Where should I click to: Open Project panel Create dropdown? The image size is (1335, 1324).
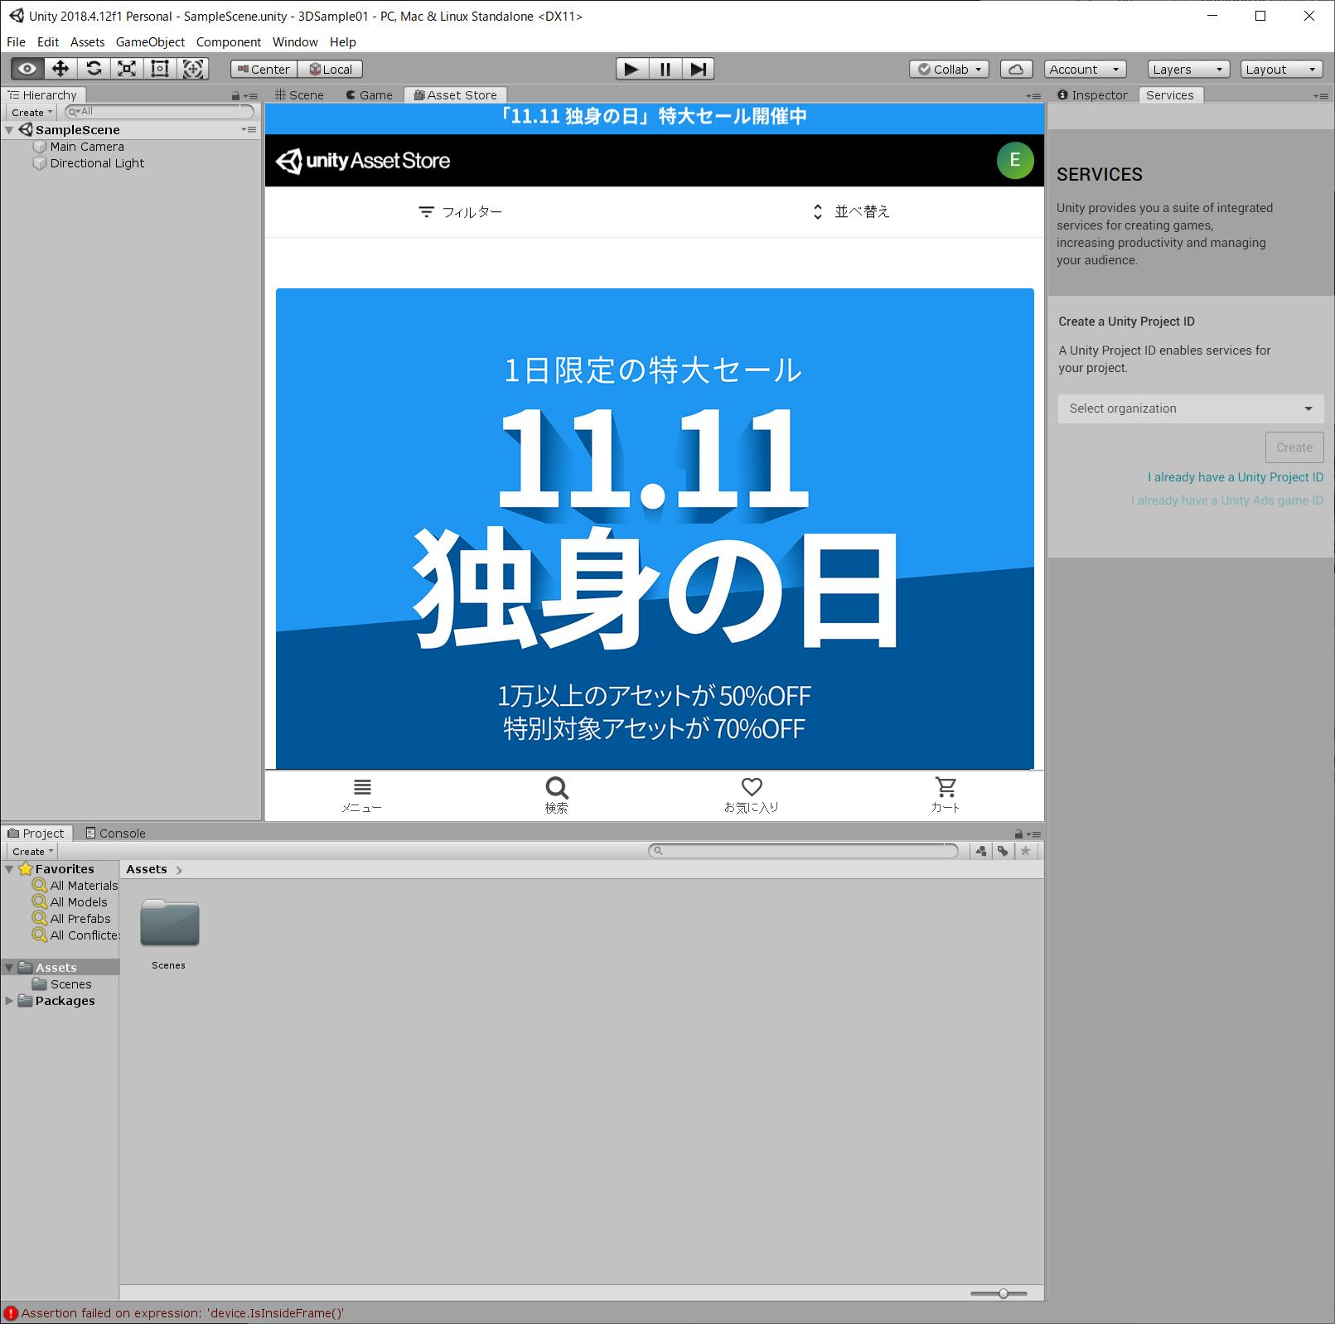[x=32, y=851]
